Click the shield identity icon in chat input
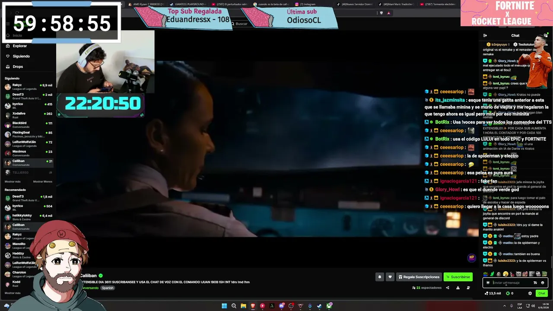The width and height of the screenshot is (553, 311). pos(488,283)
